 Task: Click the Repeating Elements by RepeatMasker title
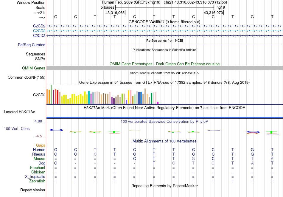[164, 186]
